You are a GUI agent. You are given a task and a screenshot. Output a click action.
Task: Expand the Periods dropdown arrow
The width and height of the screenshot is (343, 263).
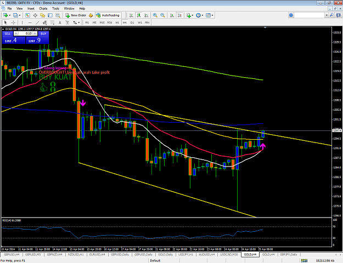tap(203, 15)
